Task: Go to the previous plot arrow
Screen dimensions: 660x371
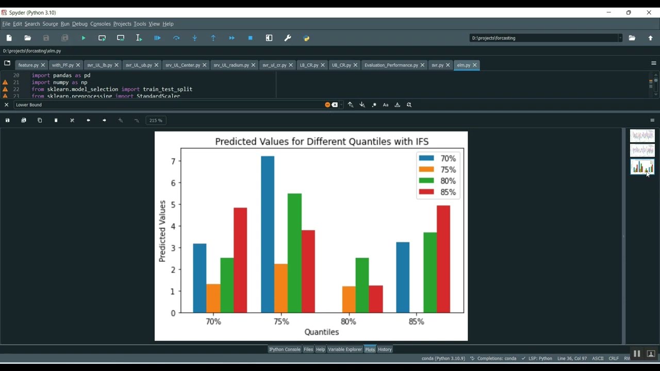Action: click(88, 121)
